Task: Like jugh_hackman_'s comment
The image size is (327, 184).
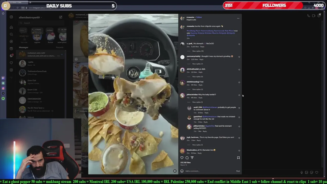Action: (x=239, y=138)
